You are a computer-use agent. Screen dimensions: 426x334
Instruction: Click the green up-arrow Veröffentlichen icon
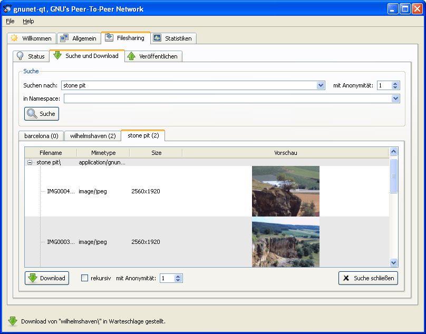pos(131,56)
